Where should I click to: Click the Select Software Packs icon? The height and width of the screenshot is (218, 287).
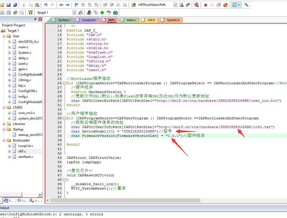pyautogui.click(x=109, y=12)
